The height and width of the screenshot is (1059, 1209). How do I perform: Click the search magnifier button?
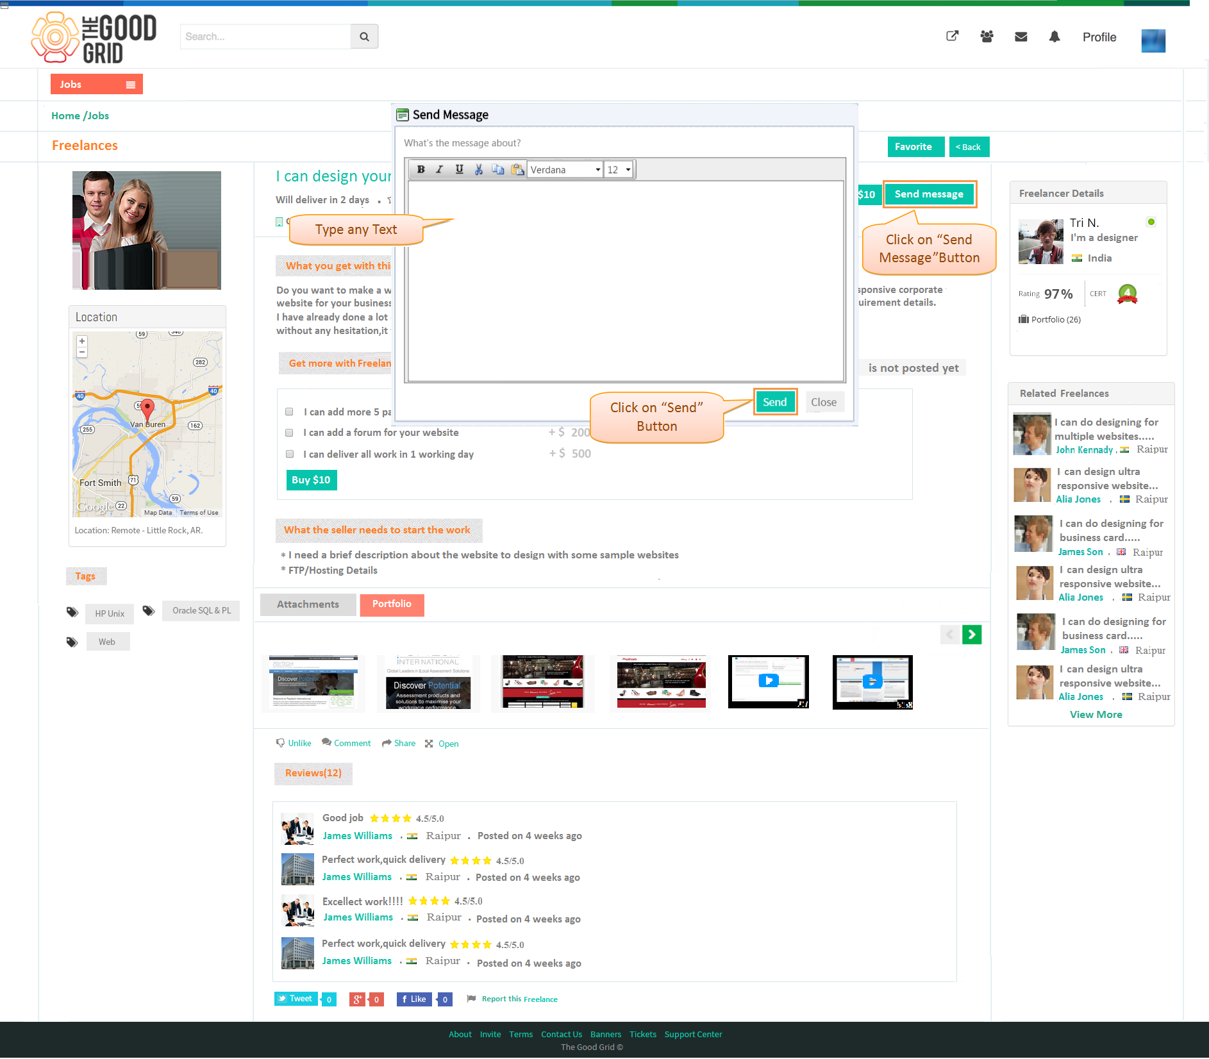click(x=364, y=37)
